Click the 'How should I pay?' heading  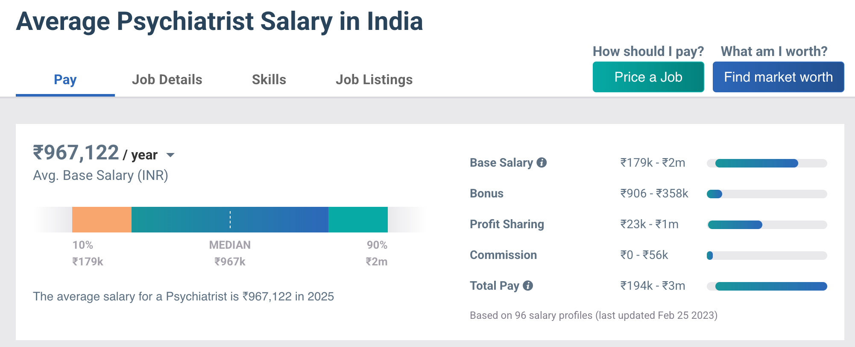[648, 51]
